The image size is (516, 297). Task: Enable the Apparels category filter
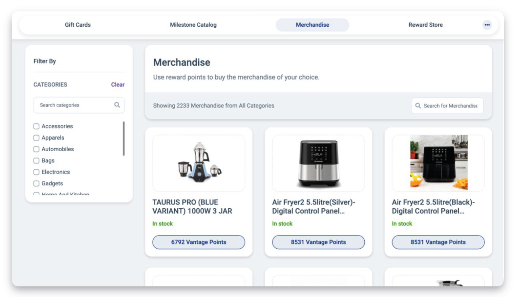[36, 138]
